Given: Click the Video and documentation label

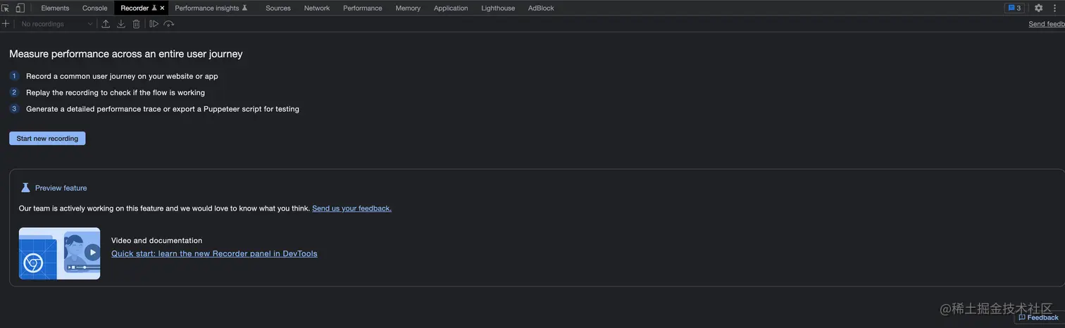Looking at the screenshot, I should (156, 241).
